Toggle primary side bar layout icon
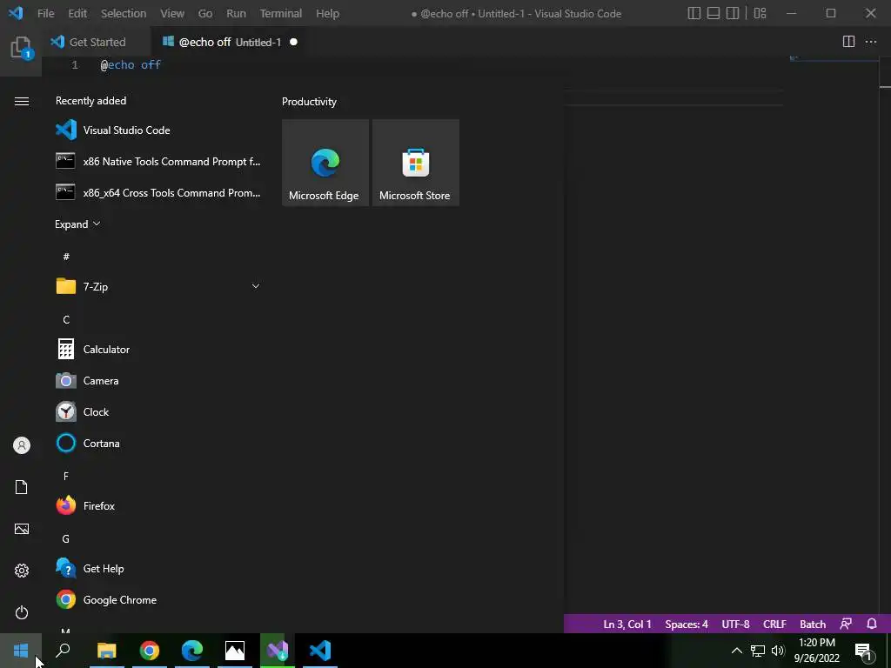Viewport: 891px width, 668px height. point(693,13)
